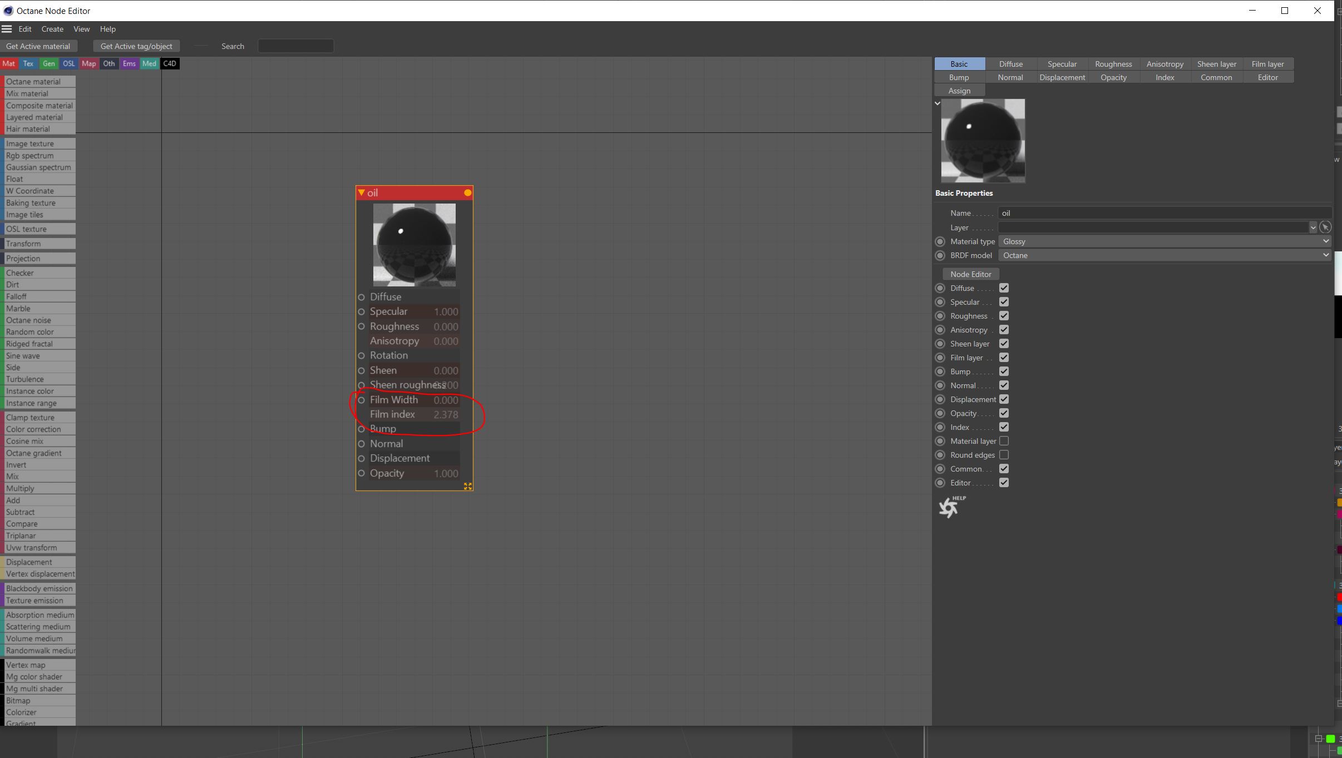Click the Node Editor button
The image size is (1342, 758).
coord(970,274)
